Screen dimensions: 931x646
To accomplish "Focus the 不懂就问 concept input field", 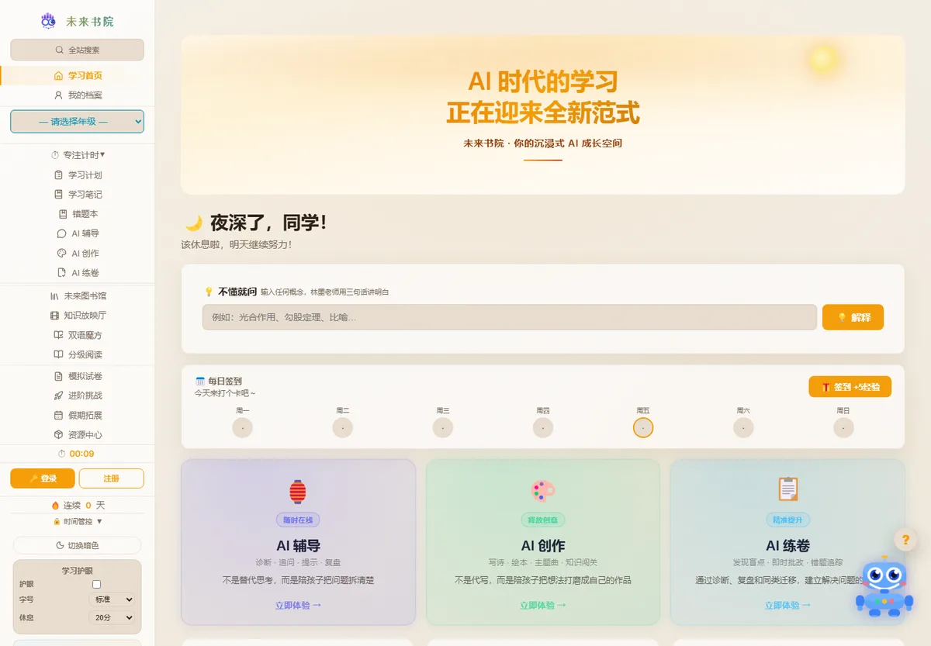I will pos(510,317).
